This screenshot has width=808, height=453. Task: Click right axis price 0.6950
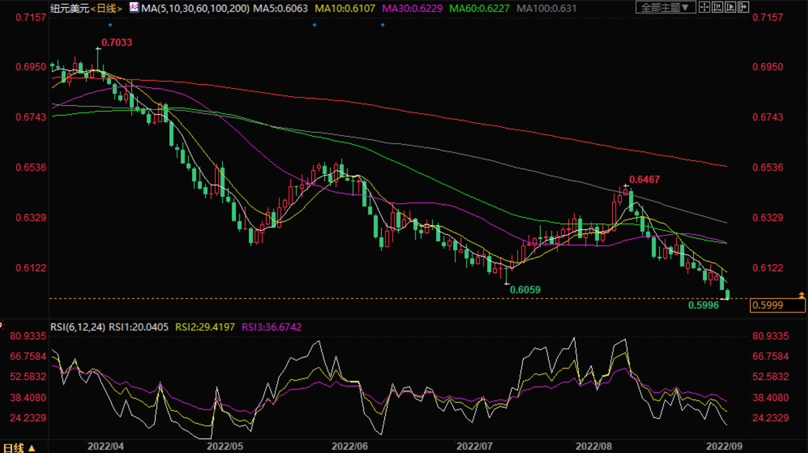767,67
